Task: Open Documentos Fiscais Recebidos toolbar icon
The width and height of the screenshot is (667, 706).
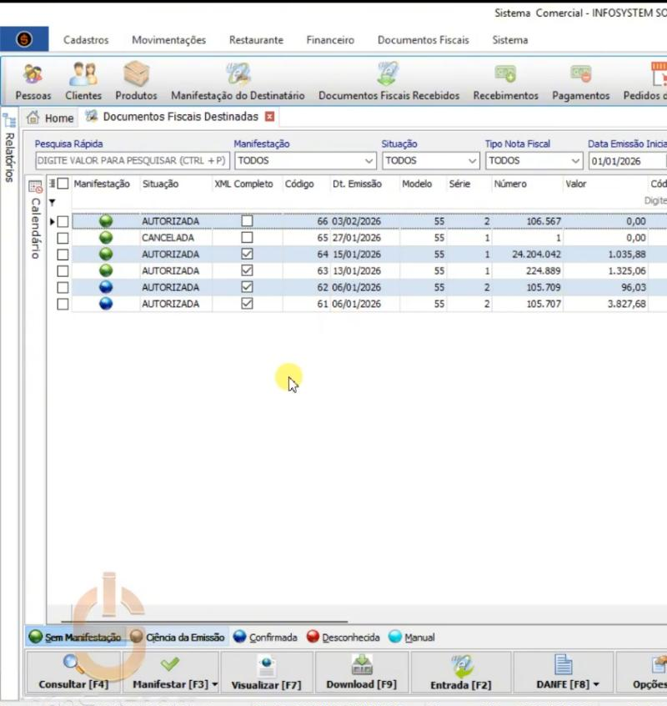Action: [x=389, y=81]
